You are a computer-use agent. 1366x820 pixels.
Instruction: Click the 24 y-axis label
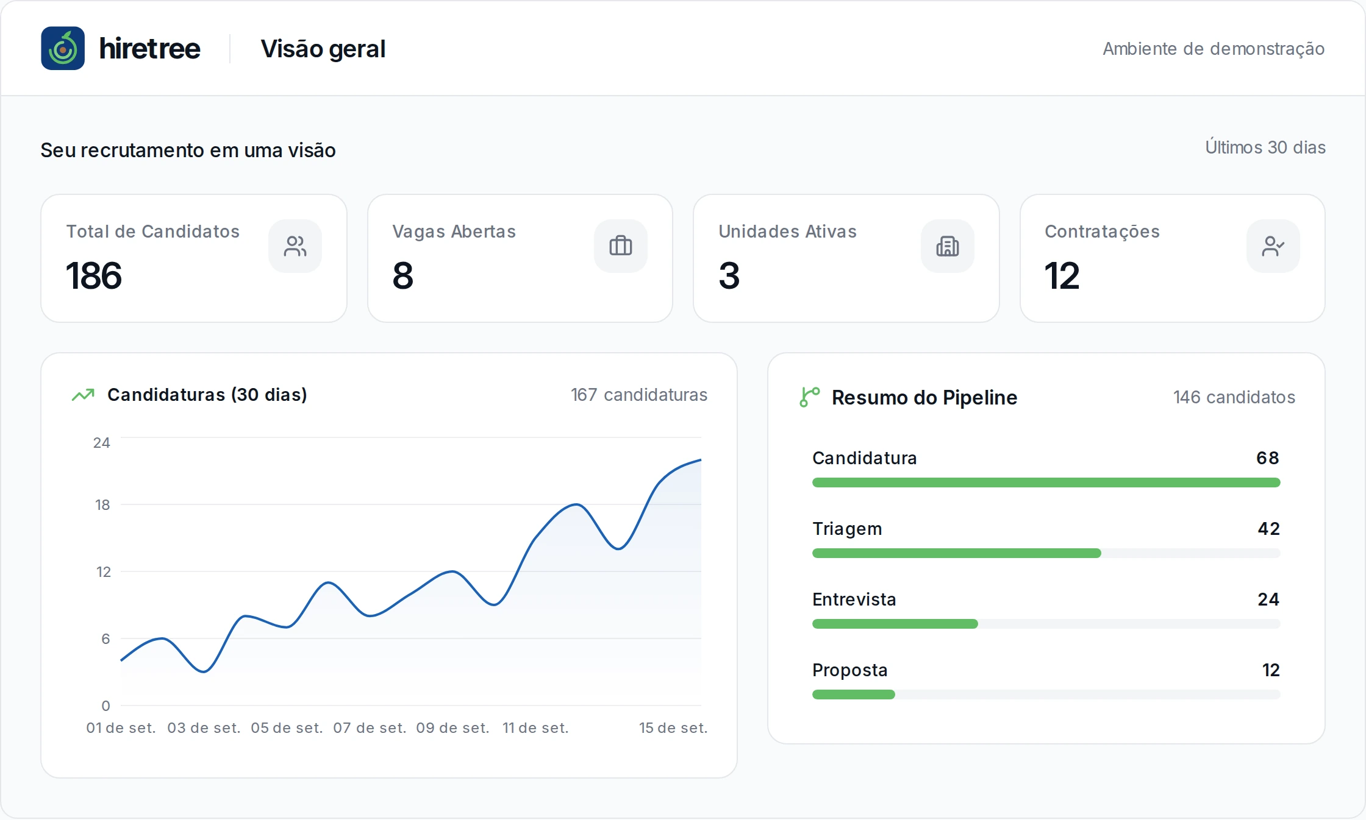point(101,443)
